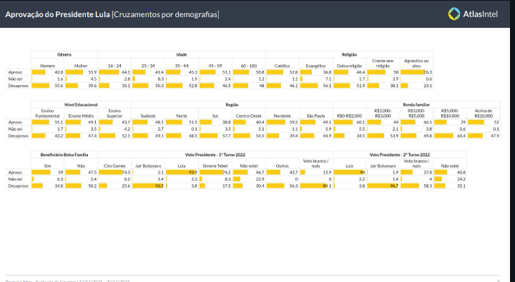Click the AtlasIntel brand name text
Viewport: 515px width, 282px height.
pyautogui.click(x=480, y=14)
